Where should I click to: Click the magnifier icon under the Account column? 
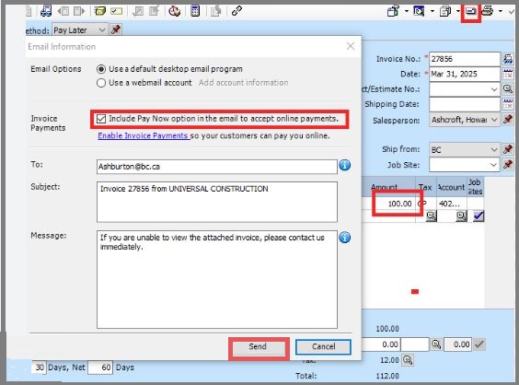pos(461,216)
